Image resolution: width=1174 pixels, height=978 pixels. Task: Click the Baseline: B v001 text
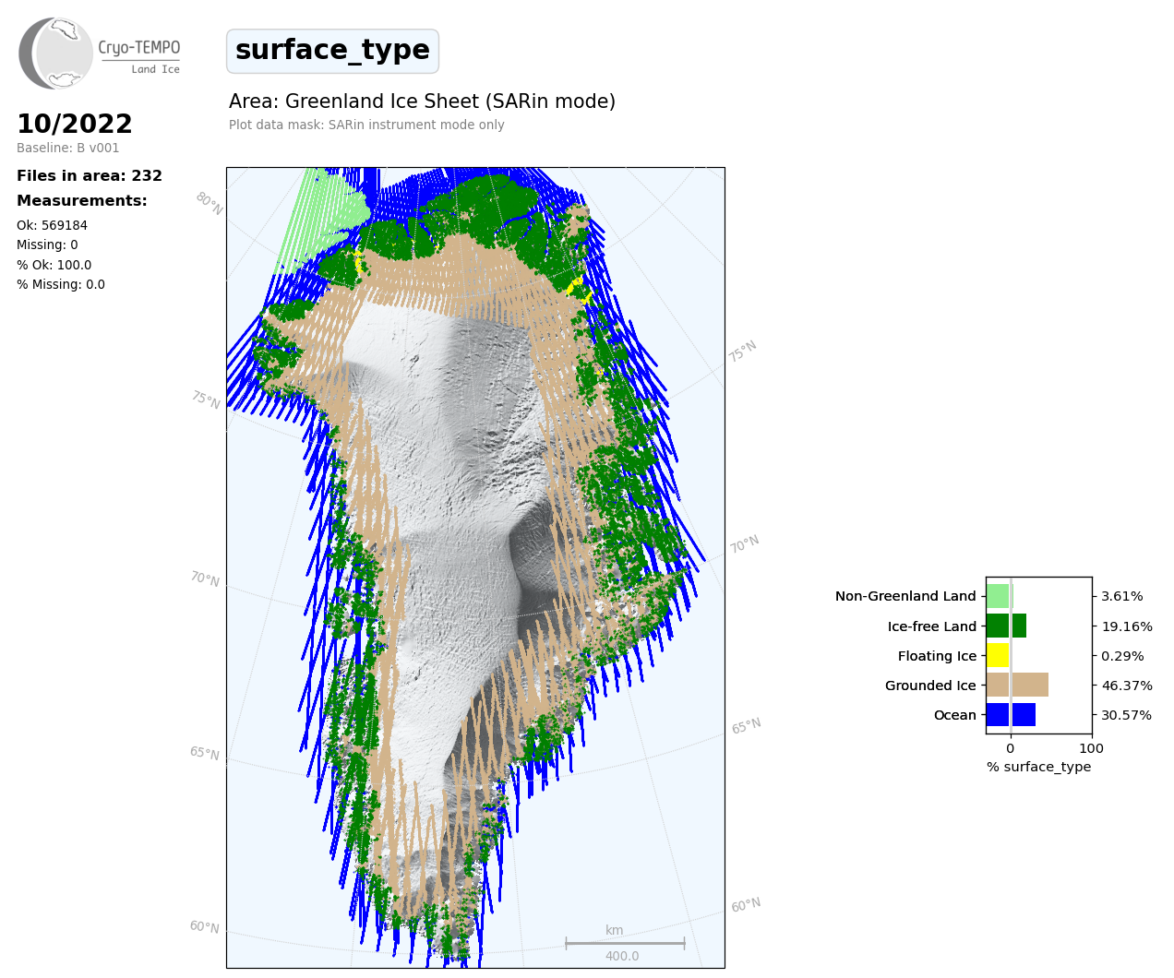(x=67, y=149)
